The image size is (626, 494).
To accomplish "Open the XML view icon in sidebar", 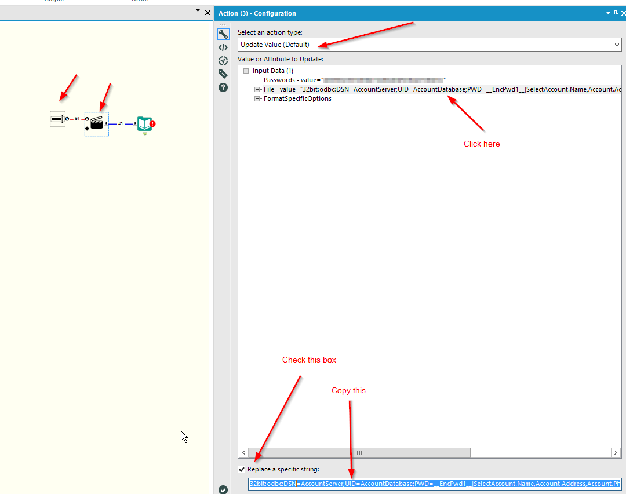I will [223, 47].
